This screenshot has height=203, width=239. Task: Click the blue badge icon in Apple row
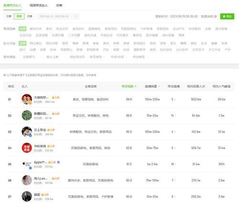click(x=58, y=162)
